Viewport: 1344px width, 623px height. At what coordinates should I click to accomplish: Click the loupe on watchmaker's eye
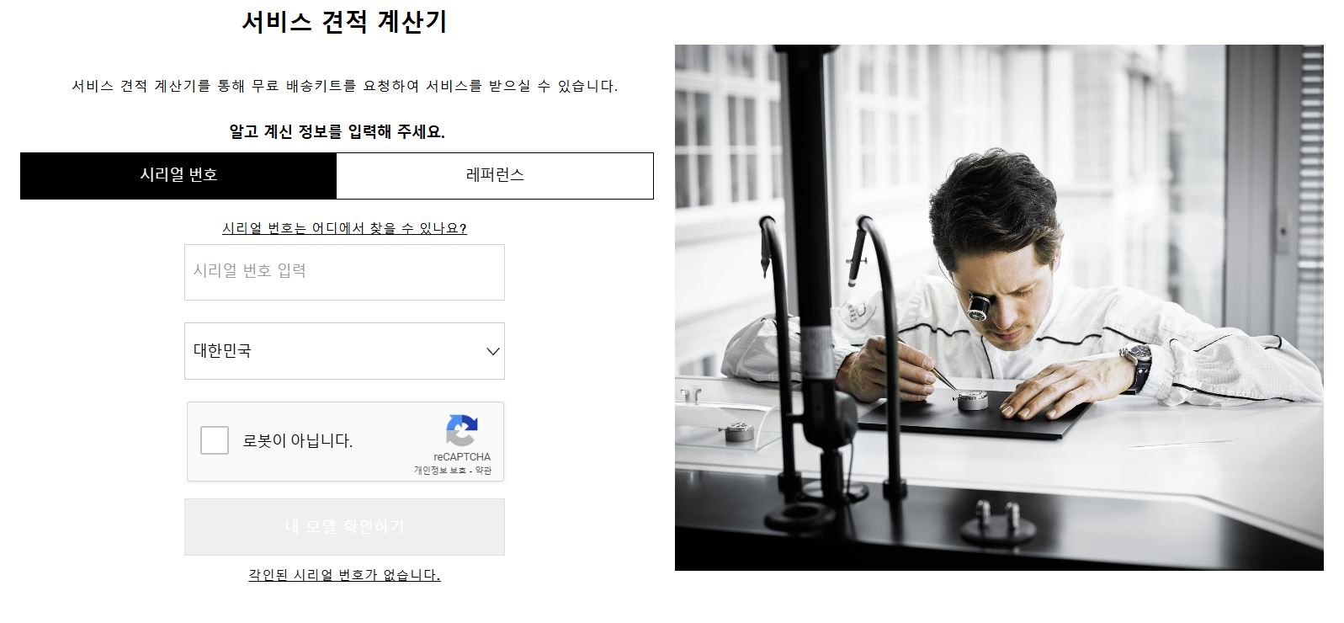(979, 306)
